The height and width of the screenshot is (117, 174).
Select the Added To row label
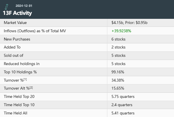[x=12, y=47]
